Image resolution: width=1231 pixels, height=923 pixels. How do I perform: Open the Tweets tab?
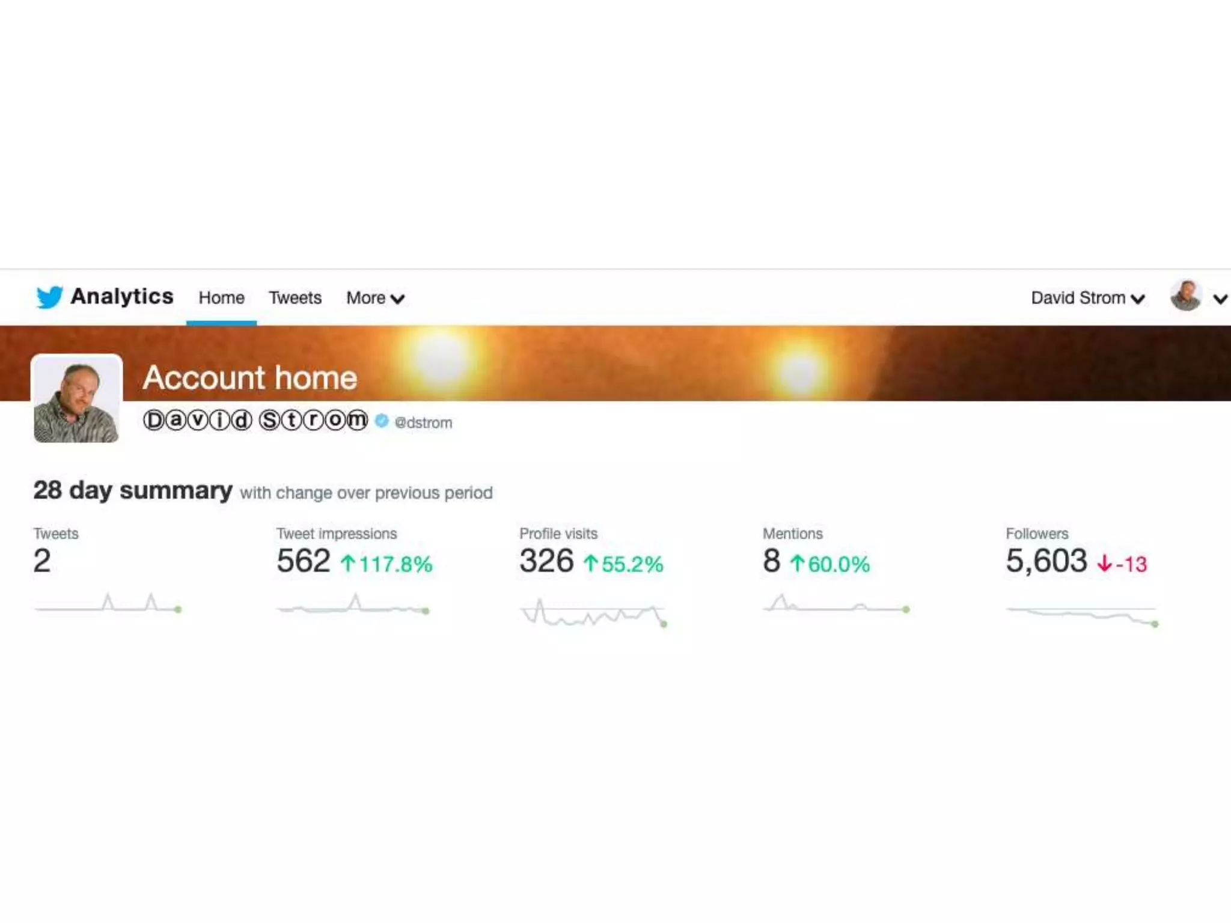[x=295, y=298]
